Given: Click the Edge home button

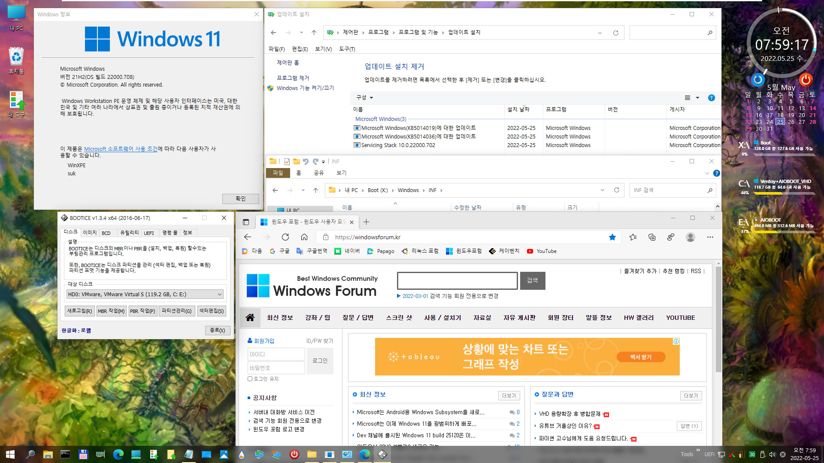Looking at the screenshot, I should [304, 237].
